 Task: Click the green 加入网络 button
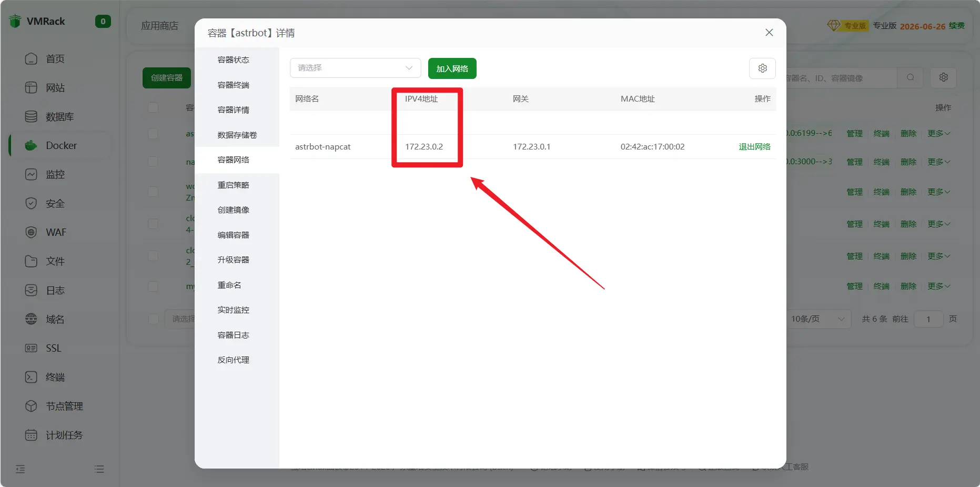coord(452,68)
